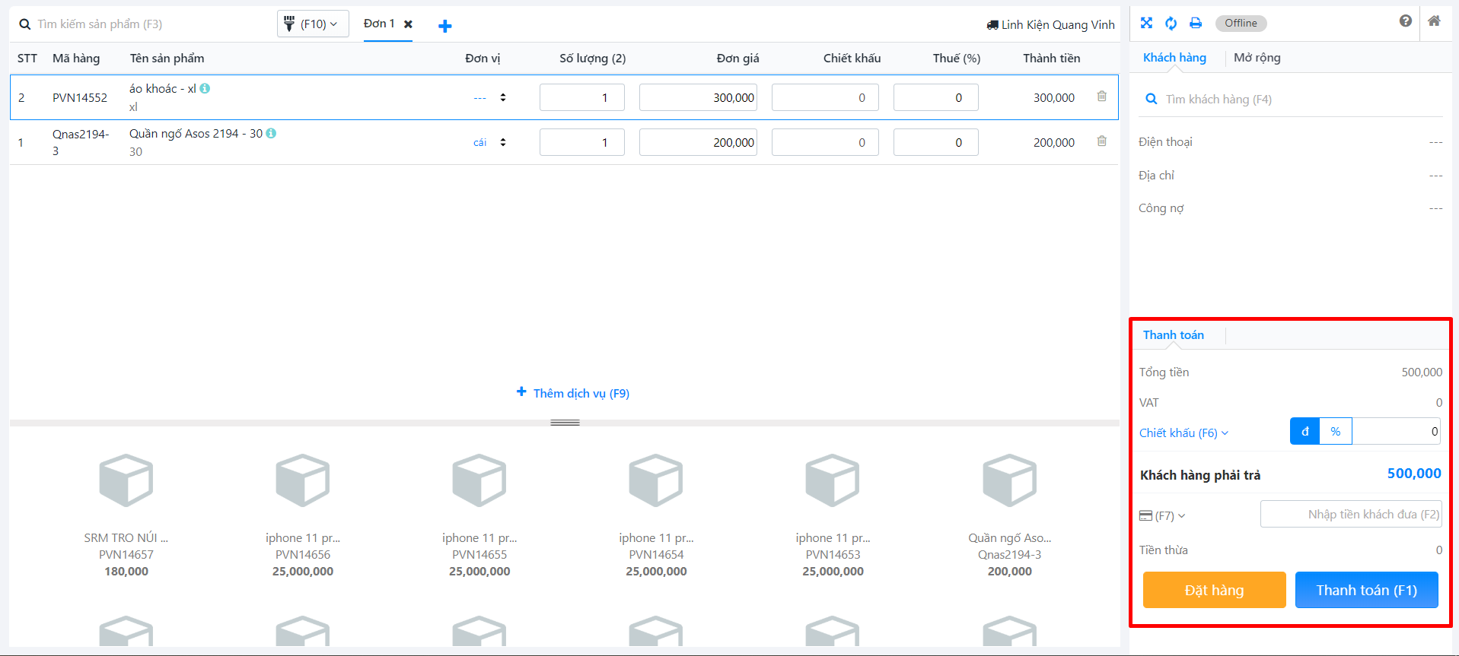Switch discount type to đ

(1304, 431)
